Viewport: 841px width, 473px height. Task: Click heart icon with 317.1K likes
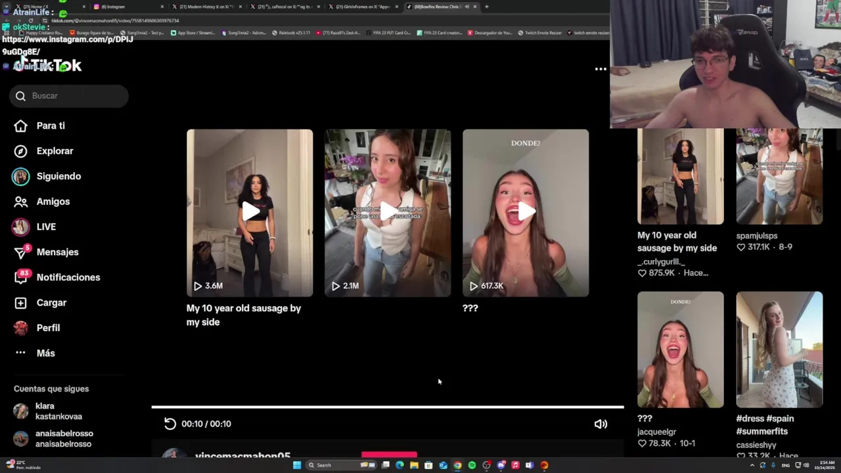(x=741, y=247)
